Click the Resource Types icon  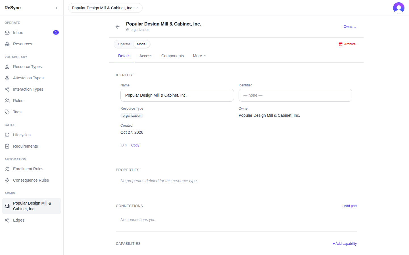coord(7,67)
